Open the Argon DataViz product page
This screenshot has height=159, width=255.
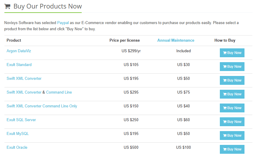(19, 51)
